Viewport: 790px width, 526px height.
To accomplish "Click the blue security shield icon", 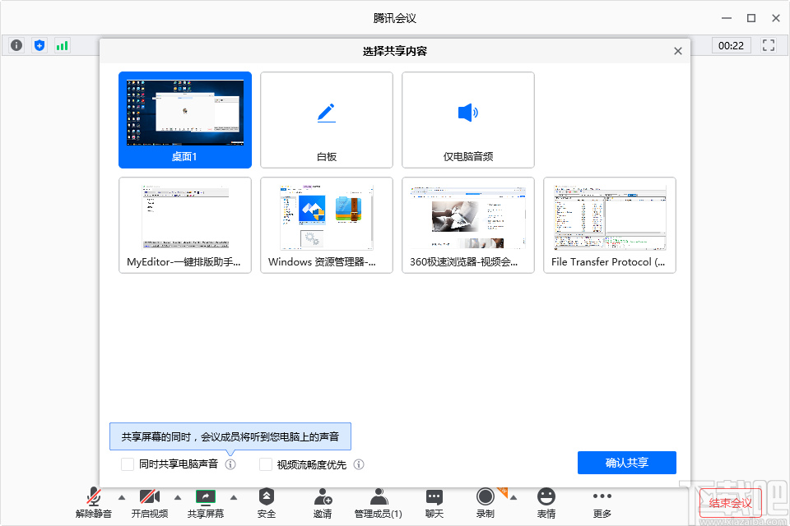I will (39, 45).
